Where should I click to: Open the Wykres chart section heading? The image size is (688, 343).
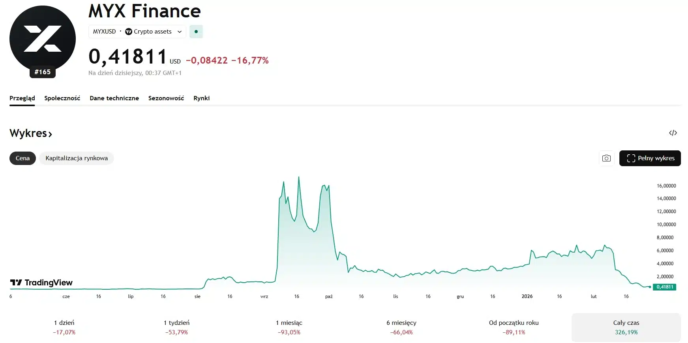point(31,133)
